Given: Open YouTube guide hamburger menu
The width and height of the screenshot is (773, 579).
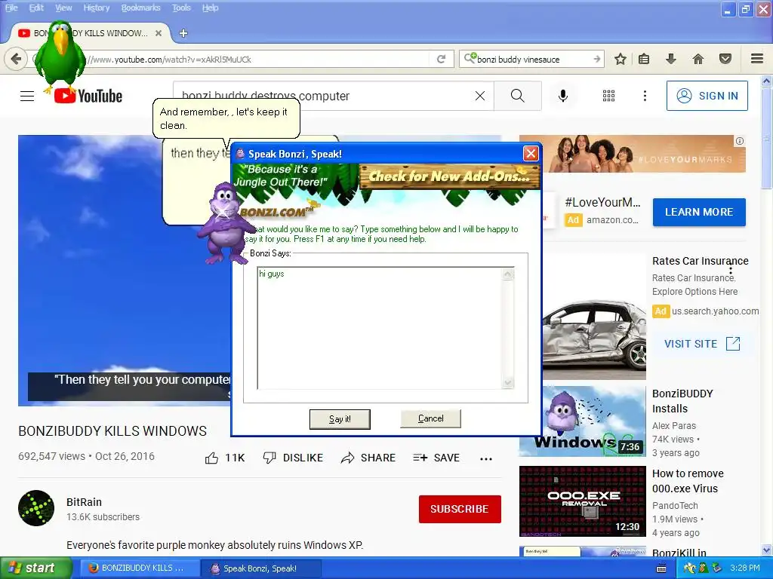Looking at the screenshot, I should click(27, 96).
